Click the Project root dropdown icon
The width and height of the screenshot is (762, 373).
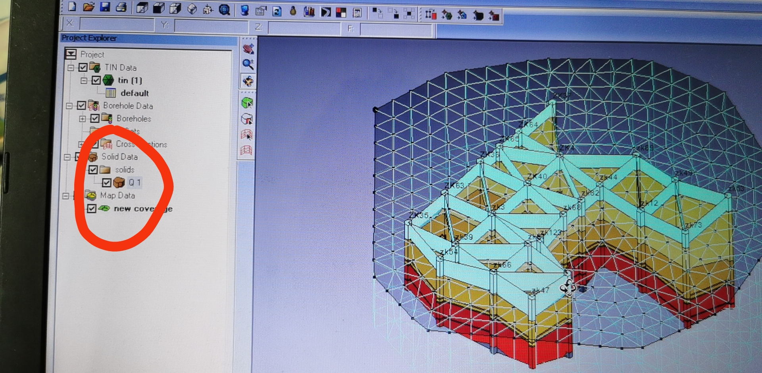click(x=71, y=54)
